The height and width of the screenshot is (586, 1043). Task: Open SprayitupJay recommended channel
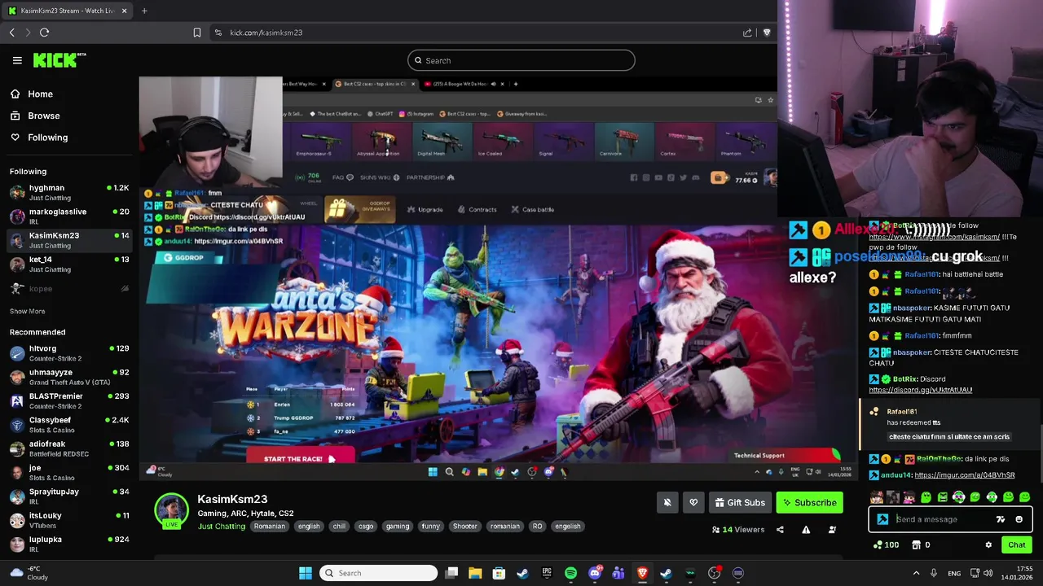69,496
